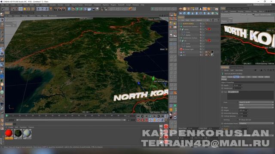Open the Cameras menu in left viewport
The width and height of the screenshot is (275, 154).
point(17,16)
